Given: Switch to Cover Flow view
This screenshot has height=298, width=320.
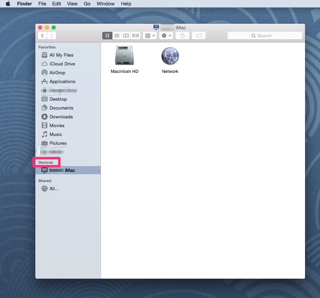Looking at the screenshot, I should [135, 36].
